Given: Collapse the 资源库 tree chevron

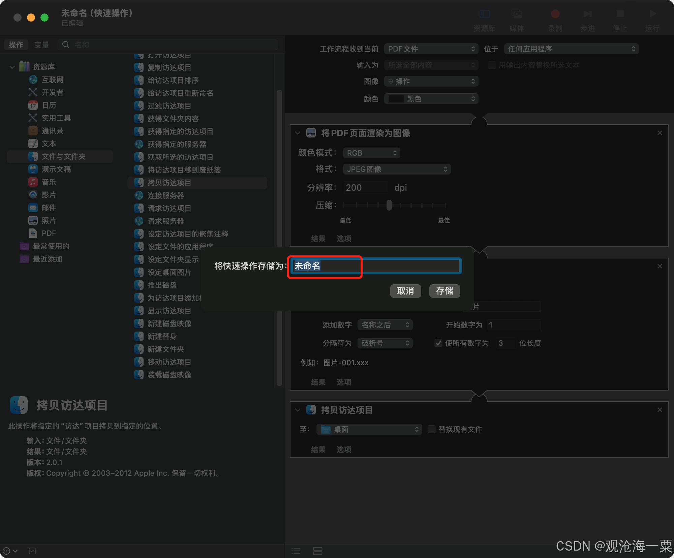Looking at the screenshot, I should 12,67.
